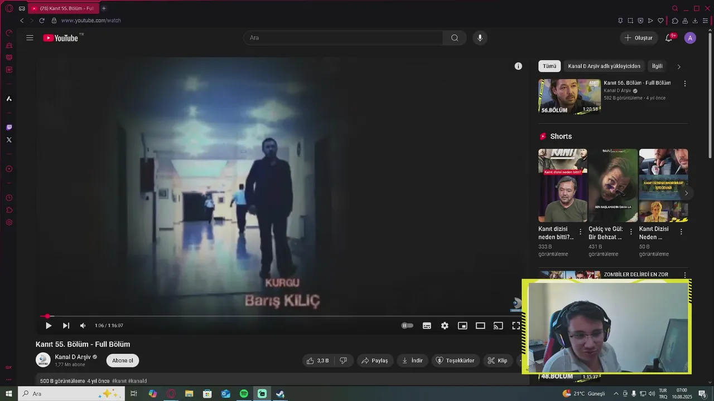Image resolution: width=714 pixels, height=401 pixels.
Task: Take a snapshot with browser capture tool
Action: [630, 21]
